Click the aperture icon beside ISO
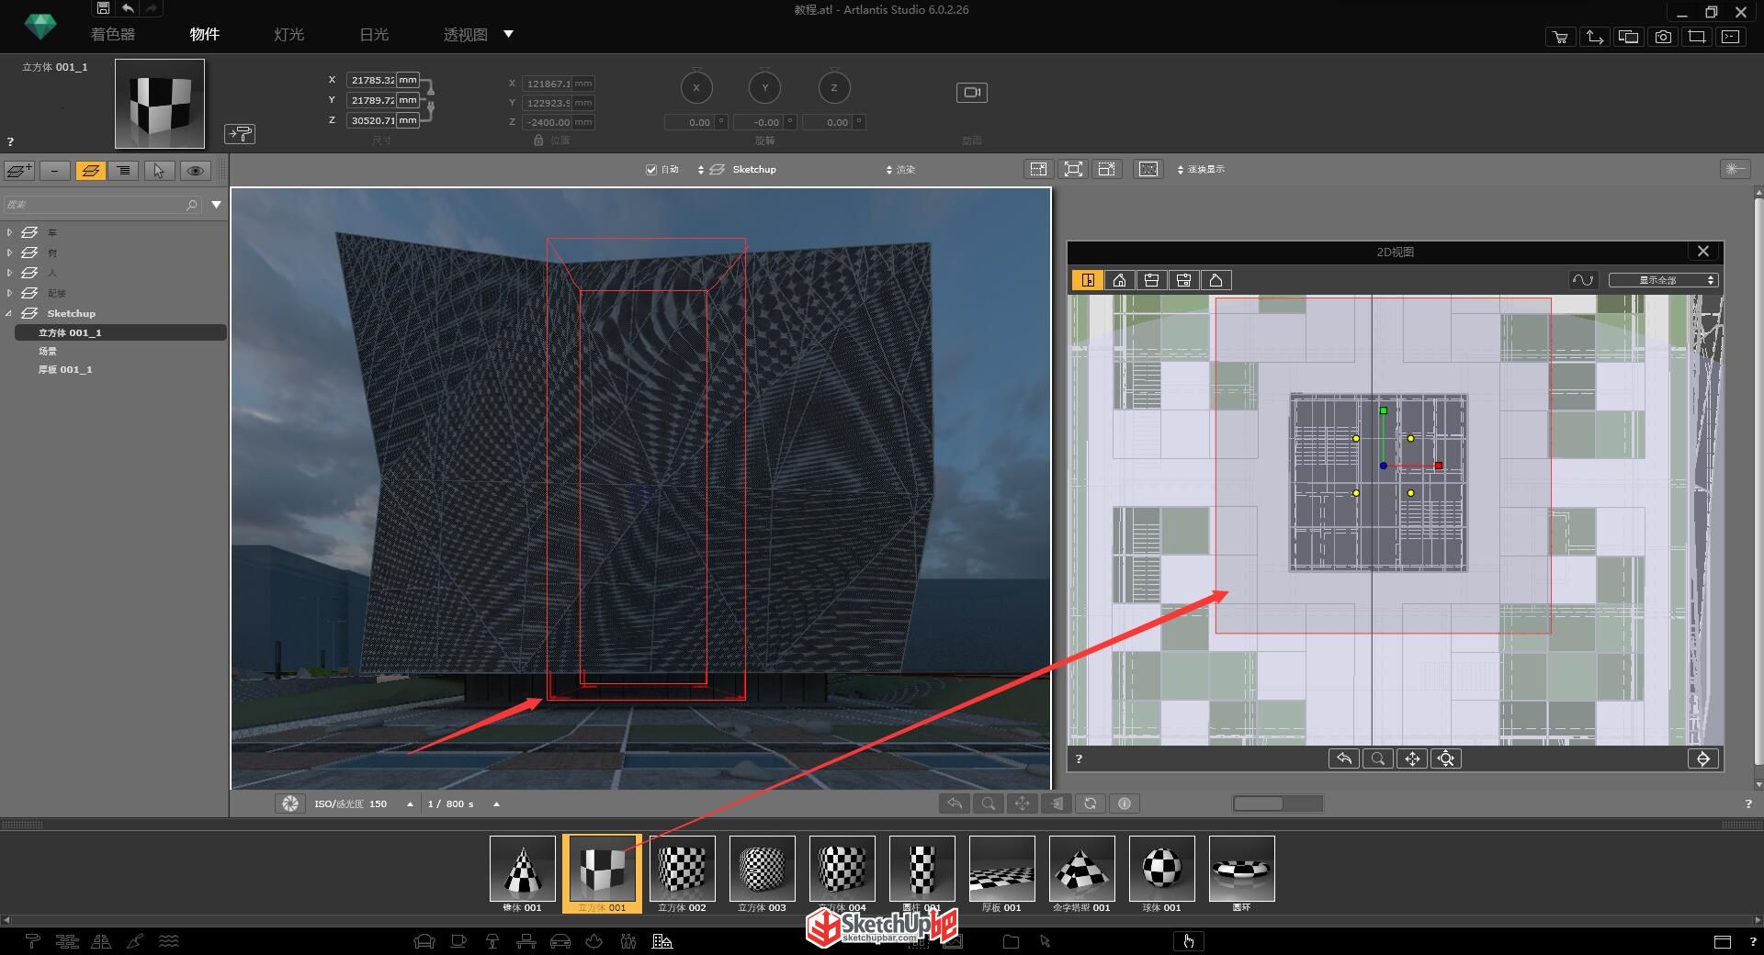This screenshot has width=1764, height=955. [290, 803]
